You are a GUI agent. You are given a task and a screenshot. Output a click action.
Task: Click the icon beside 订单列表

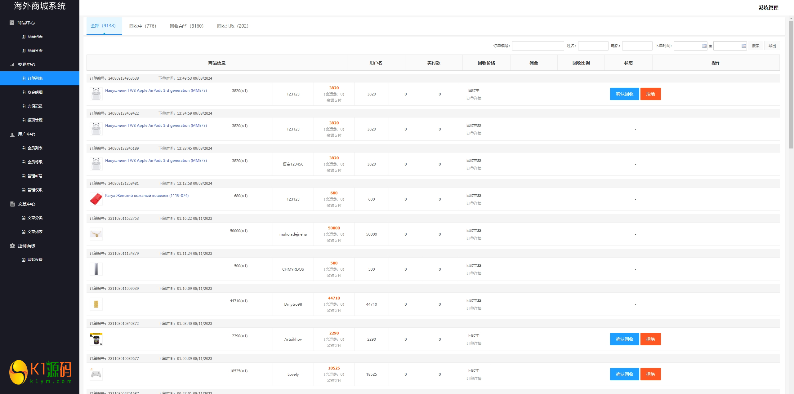(24, 78)
